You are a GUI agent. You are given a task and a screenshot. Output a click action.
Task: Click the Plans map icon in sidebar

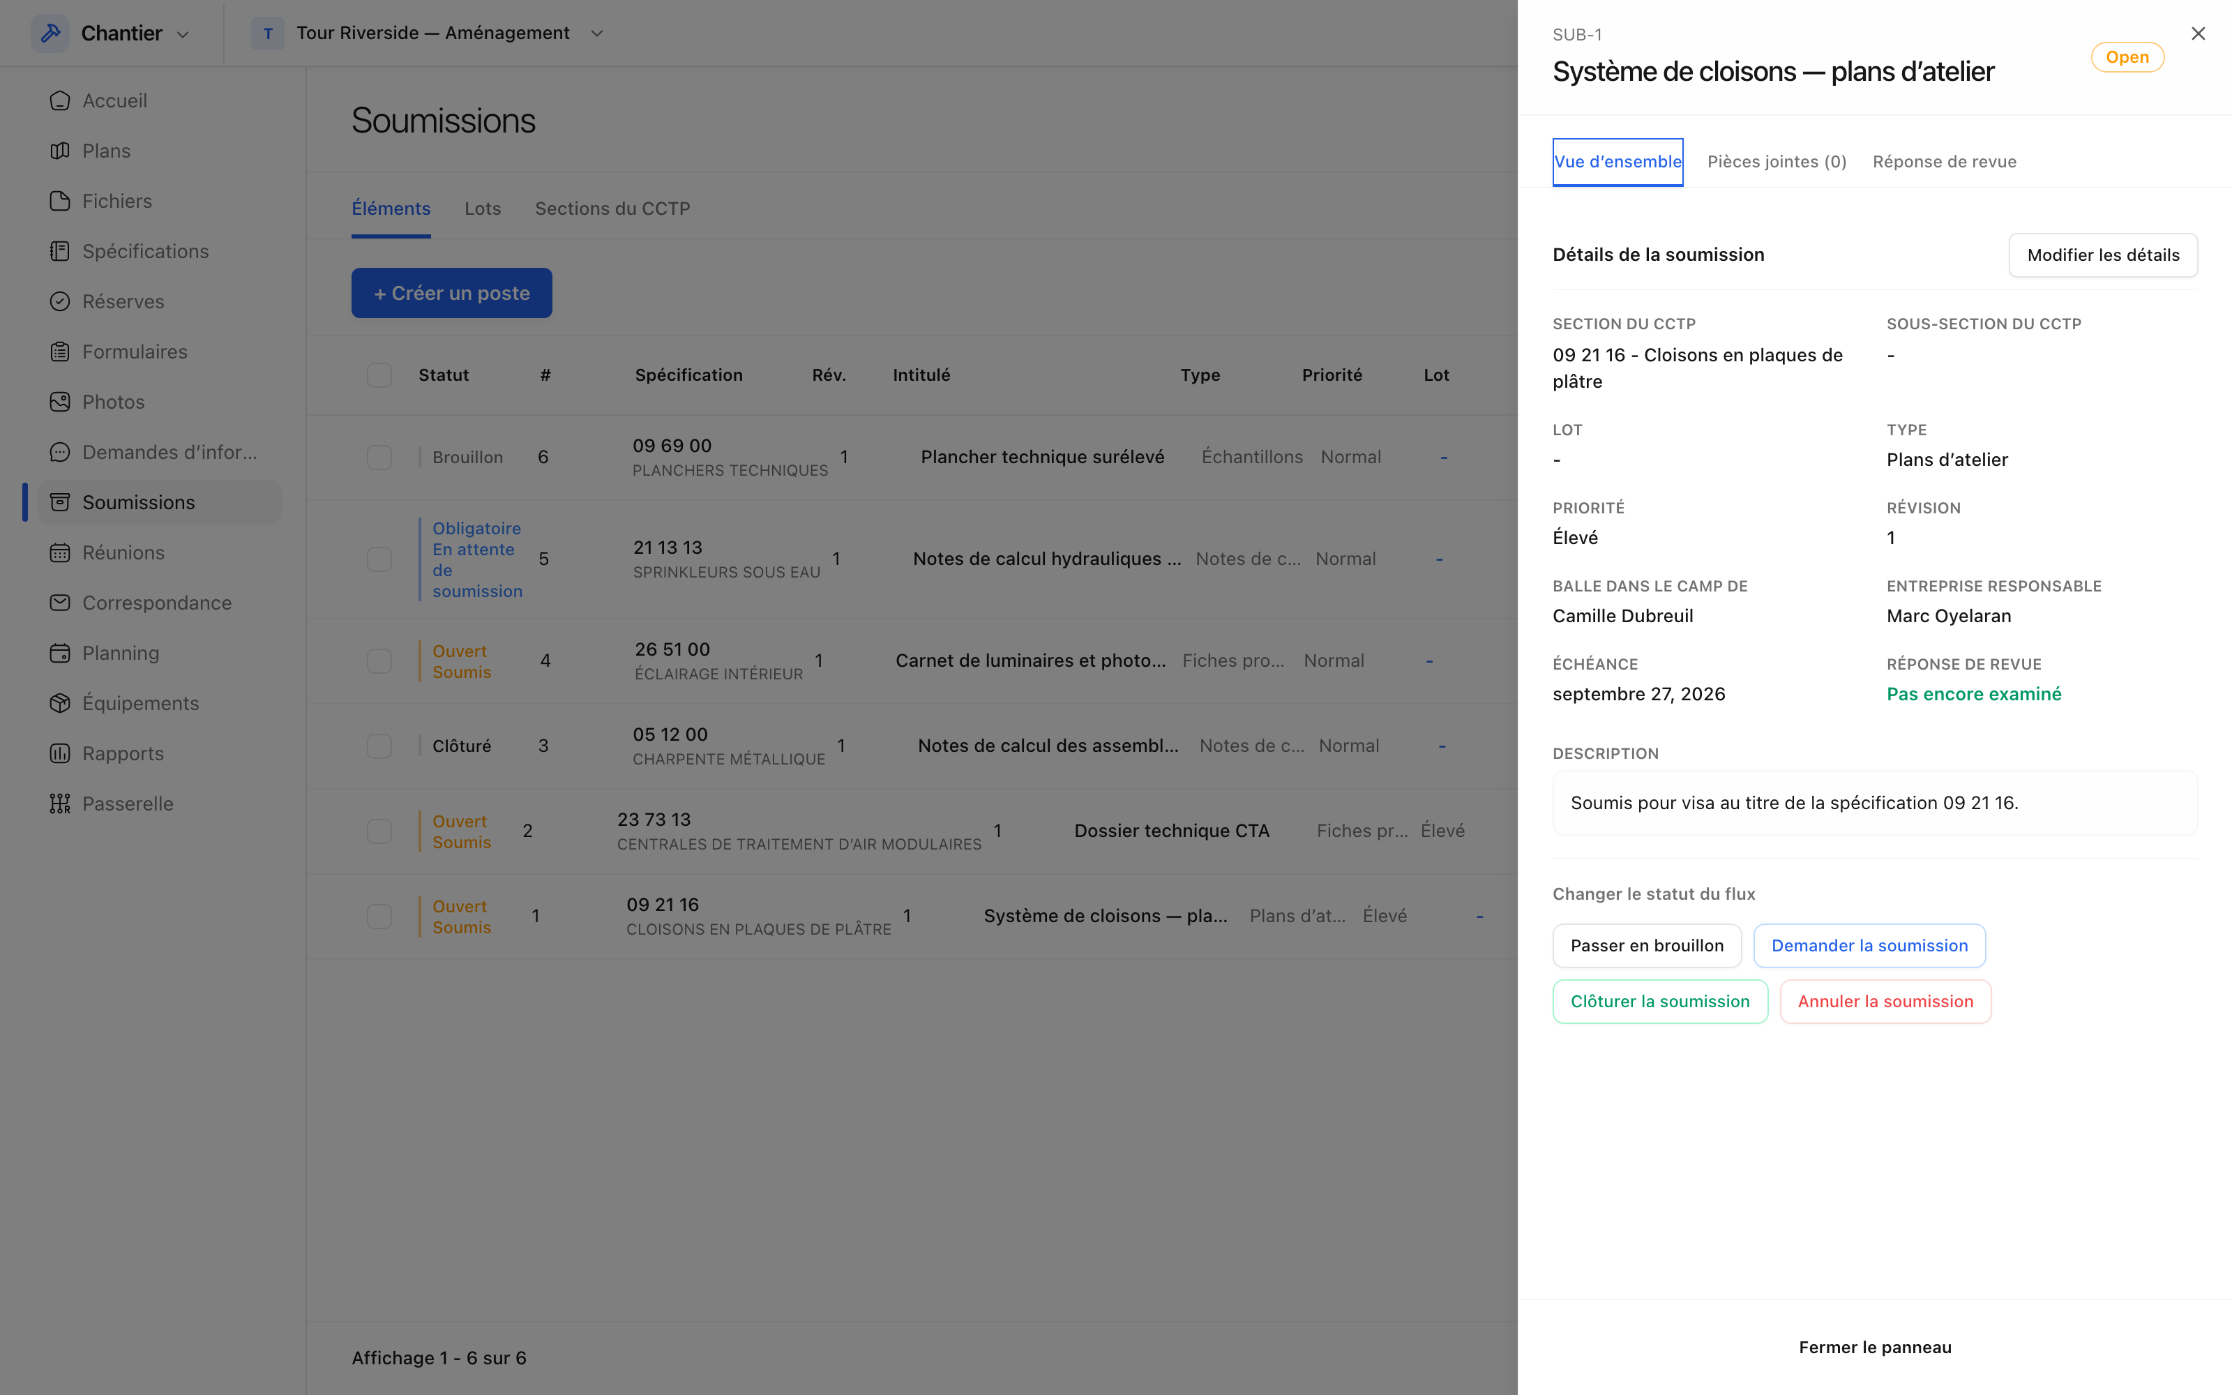[60, 151]
